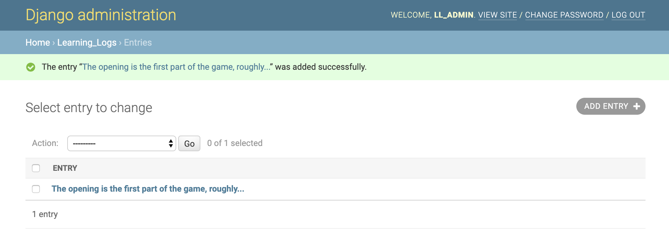Open the CHANGE PASSWORD link
The height and width of the screenshot is (234, 669).
(564, 15)
